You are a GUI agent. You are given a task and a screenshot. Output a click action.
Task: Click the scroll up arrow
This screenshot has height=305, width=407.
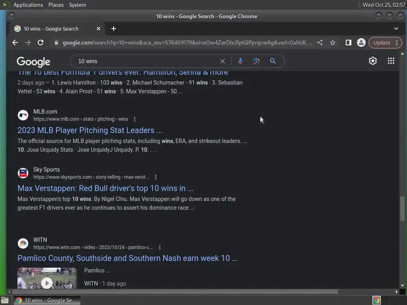point(402,54)
